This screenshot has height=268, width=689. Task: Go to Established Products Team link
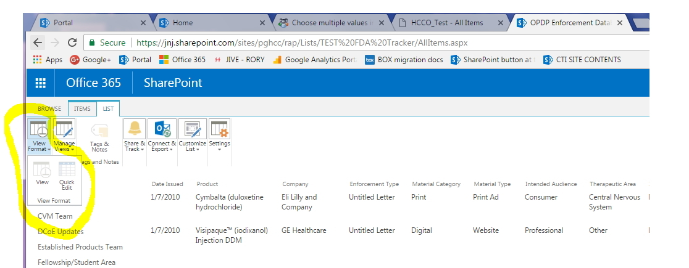(80, 247)
